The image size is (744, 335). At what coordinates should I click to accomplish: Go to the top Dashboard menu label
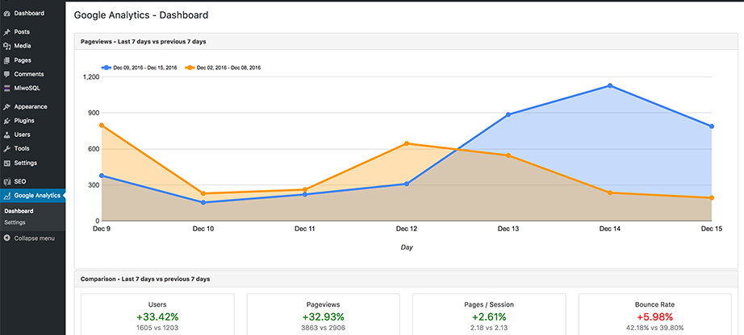tap(29, 13)
